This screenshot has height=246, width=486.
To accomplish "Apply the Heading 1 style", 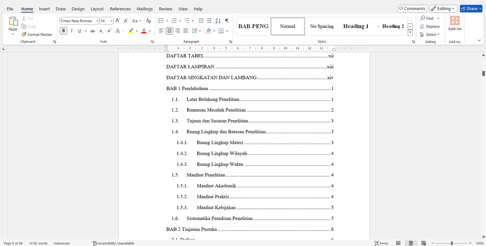I will [x=356, y=26].
